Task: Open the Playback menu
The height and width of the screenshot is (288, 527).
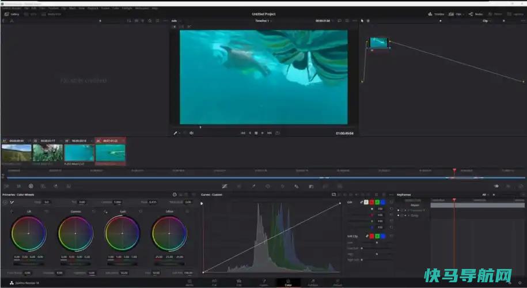Action: (x=93, y=8)
